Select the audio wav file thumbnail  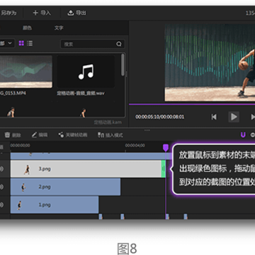[86, 72]
